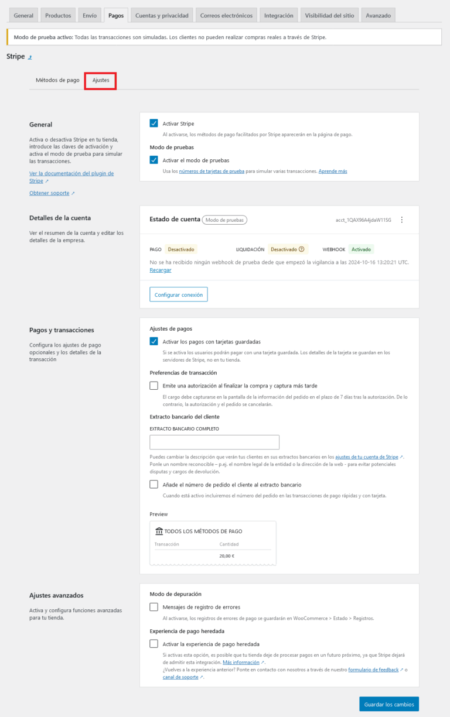Screen dimensions: 450x717
Task: Disable the 'Activar Stripe' checkbox
Action: click(154, 123)
